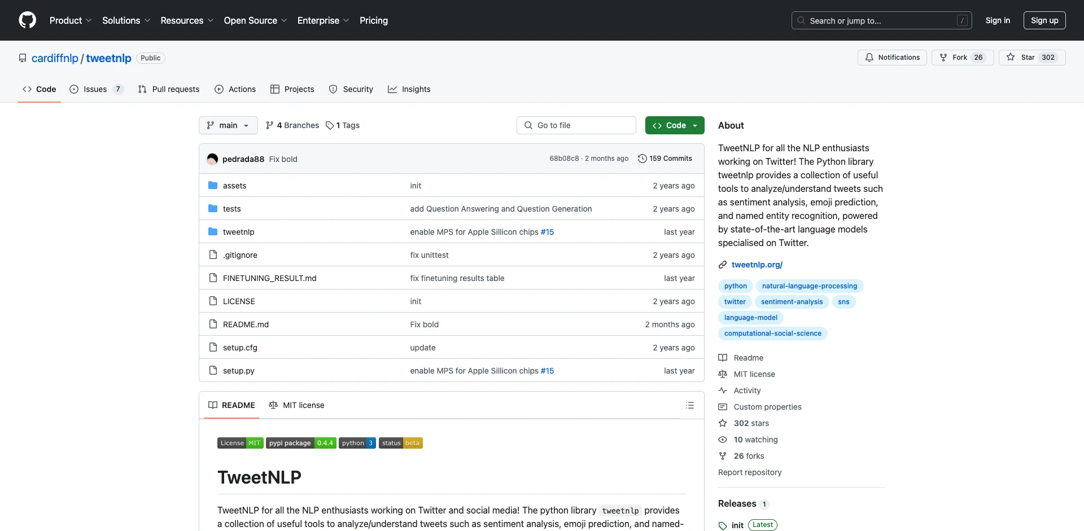The image size is (1084, 531).
Task: Switch to the Actions tab
Action: pyautogui.click(x=235, y=89)
